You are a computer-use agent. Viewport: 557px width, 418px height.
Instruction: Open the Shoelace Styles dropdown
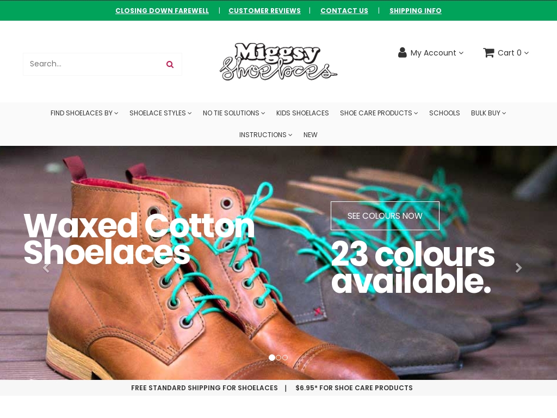(160, 113)
